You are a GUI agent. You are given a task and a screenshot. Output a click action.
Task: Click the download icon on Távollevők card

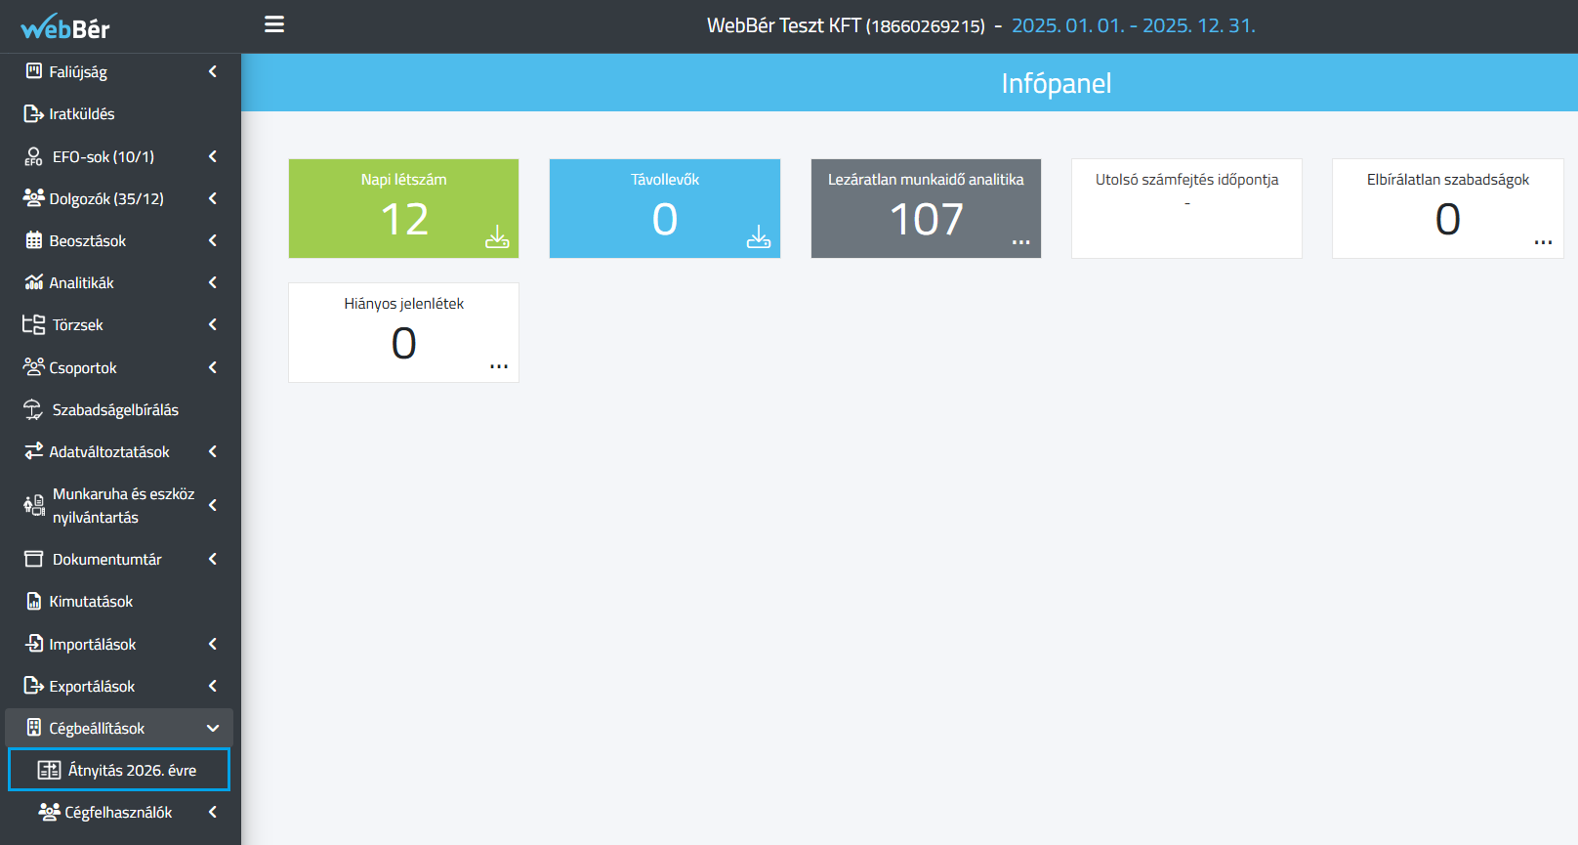tap(759, 237)
